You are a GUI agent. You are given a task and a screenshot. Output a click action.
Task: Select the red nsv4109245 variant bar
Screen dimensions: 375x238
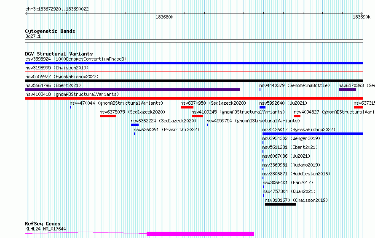tap(197, 116)
